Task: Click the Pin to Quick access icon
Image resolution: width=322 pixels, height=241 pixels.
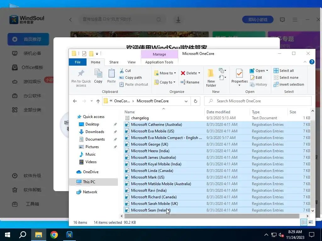Action: point(81,73)
